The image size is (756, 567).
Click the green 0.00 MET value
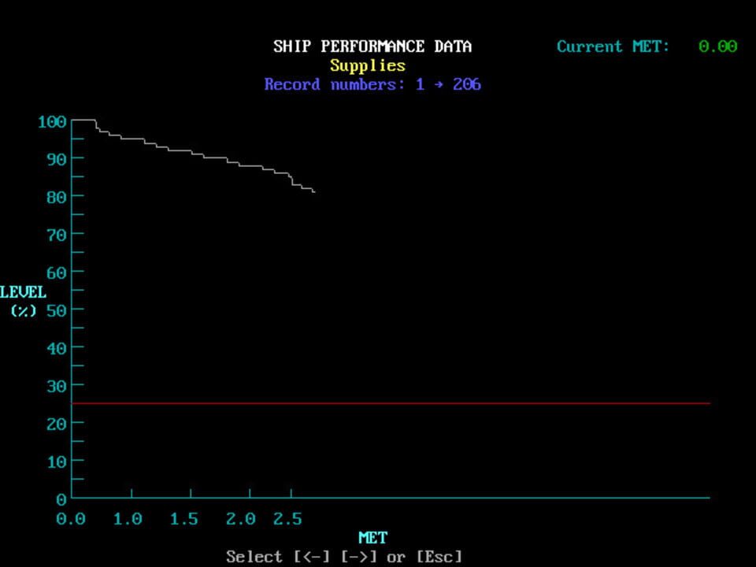[717, 46]
